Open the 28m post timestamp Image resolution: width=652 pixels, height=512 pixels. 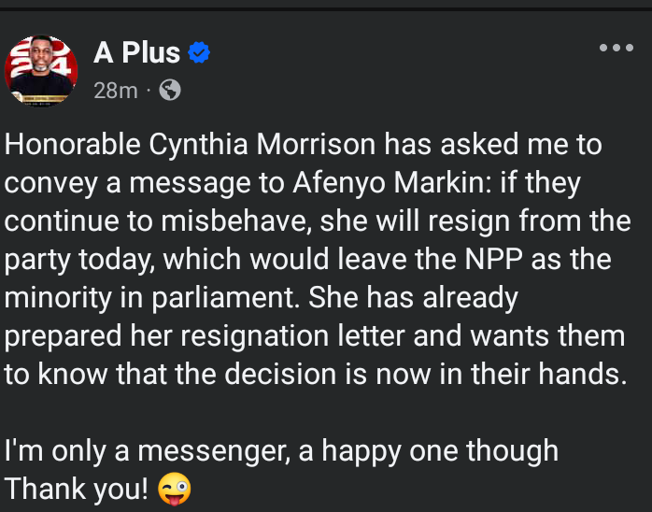[x=115, y=91]
